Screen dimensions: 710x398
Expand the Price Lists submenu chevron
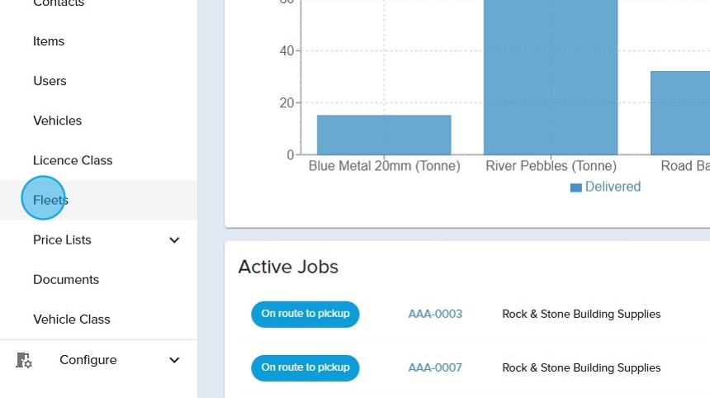coord(174,240)
